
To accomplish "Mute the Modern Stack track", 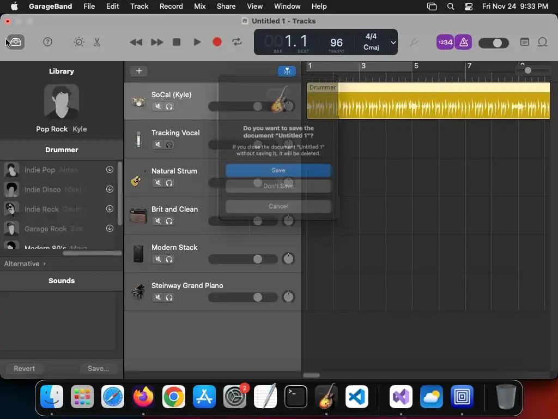I will (157, 259).
